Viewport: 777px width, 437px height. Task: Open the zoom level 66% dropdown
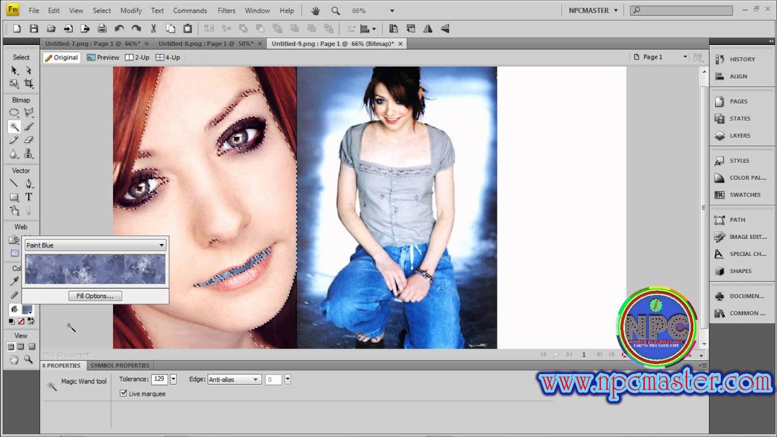(x=392, y=11)
